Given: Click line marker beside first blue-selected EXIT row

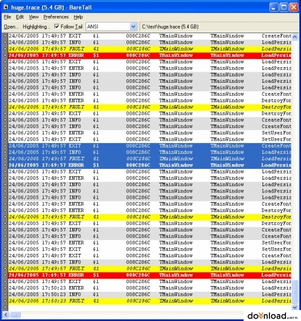Looking at the screenshot, I should (5, 146).
